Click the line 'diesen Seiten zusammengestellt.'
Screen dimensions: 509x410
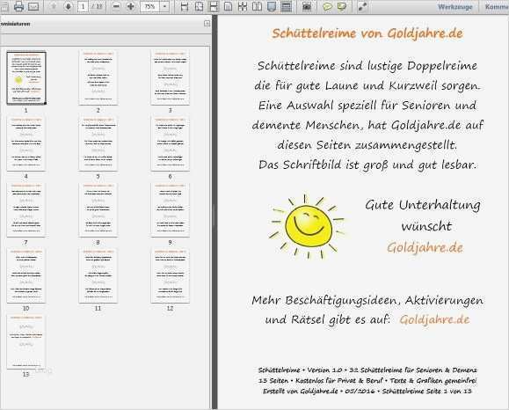tap(367, 145)
